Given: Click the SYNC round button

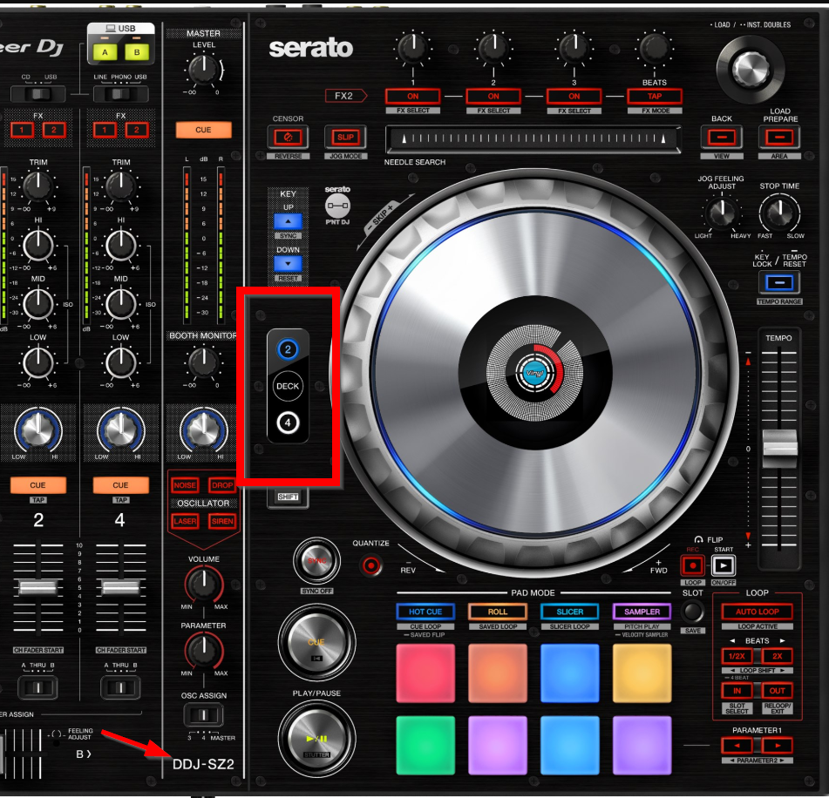Looking at the screenshot, I should (317, 561).
